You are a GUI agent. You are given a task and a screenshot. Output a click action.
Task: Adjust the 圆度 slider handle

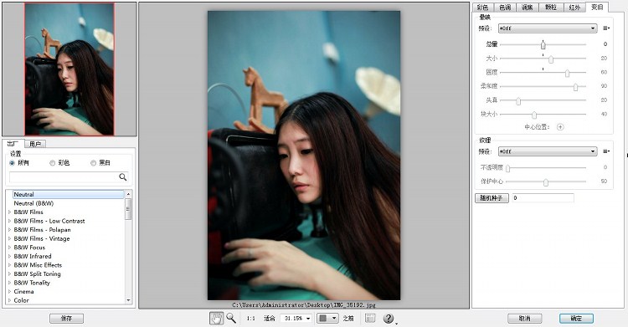click(567, 73)
